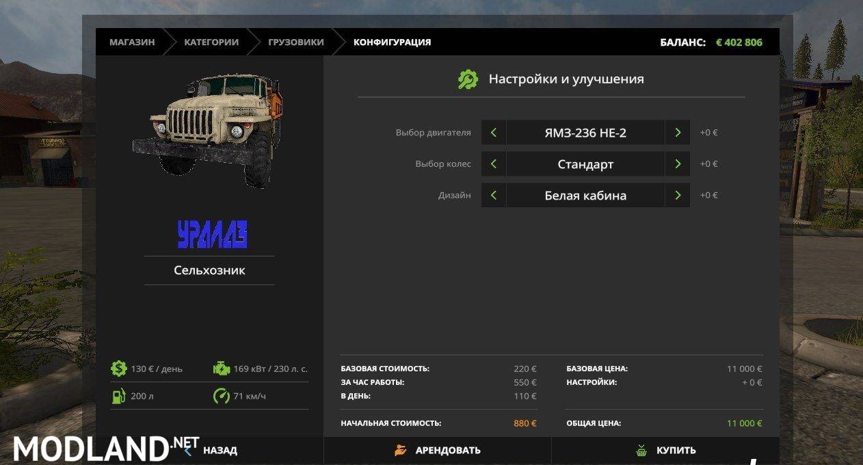The height and width of the screenshot is (465, 863).
Task: Click the НАЧАЛЬНАЯ СТОИМОСТЬ 880 € value
Action: [525, 423]
